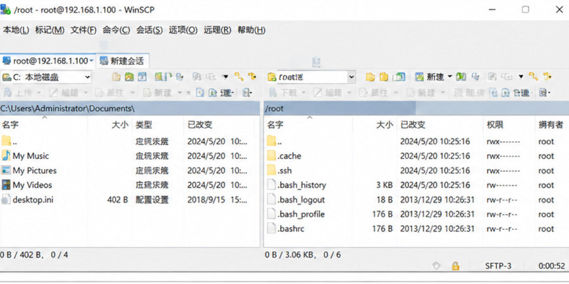The height and width of the screenshot is (284, 569).
Task: Click the remote panel parent folder '..' icon
Action: click(271, 141)
